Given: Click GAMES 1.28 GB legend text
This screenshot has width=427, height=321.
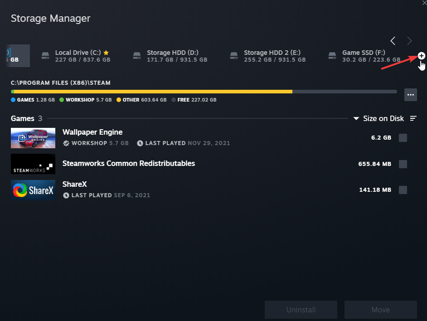Looking at the screenshot, I should [x=36, y=100].
